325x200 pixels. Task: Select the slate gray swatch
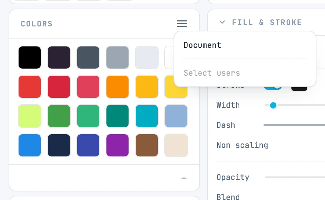tap(88, 57)
